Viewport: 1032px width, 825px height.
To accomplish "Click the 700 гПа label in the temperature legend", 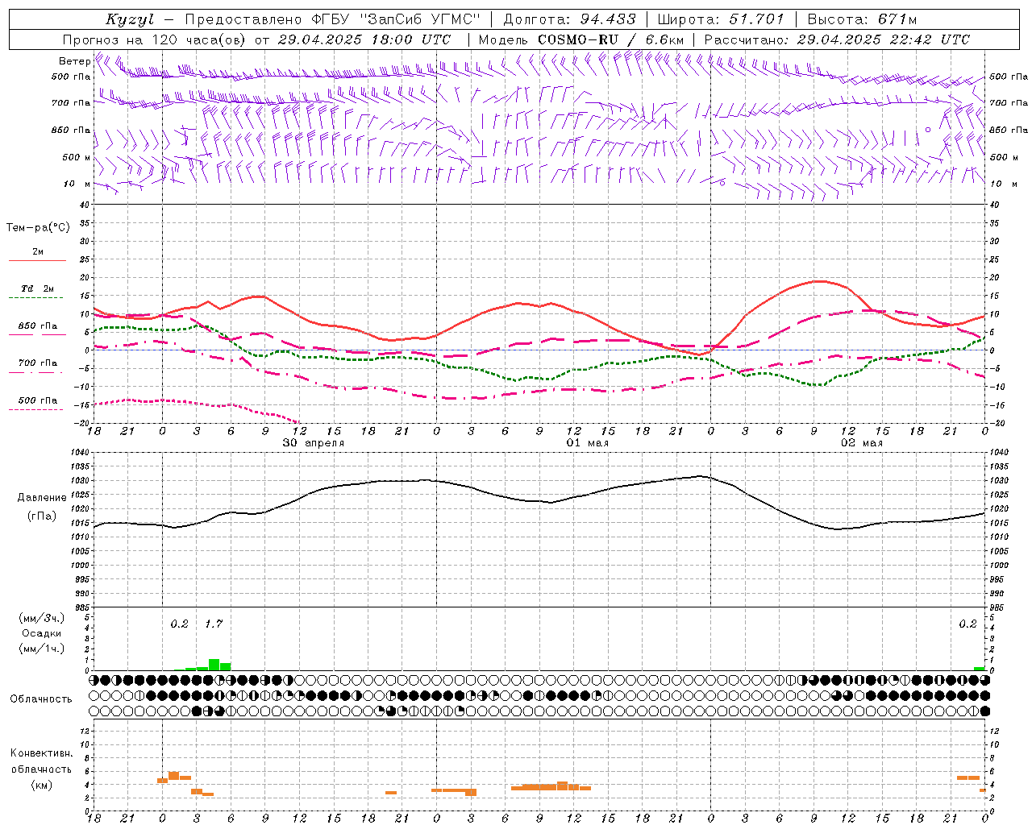I will click(x=38, y=363).
